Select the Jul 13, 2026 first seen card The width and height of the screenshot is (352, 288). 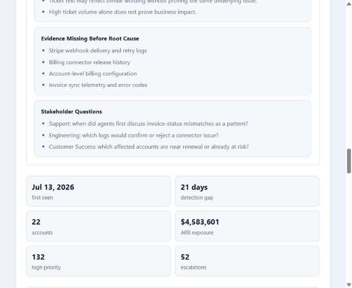click(x=98, y=191)
